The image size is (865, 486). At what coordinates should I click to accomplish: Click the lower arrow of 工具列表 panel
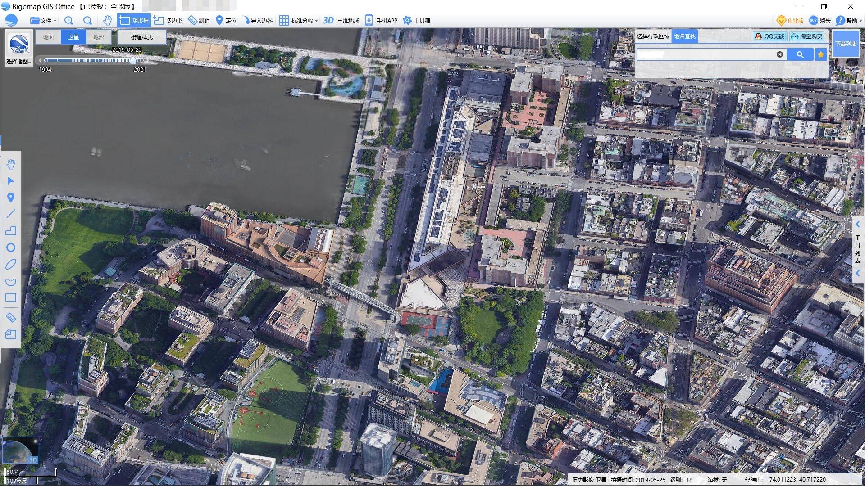coord(857,273)
